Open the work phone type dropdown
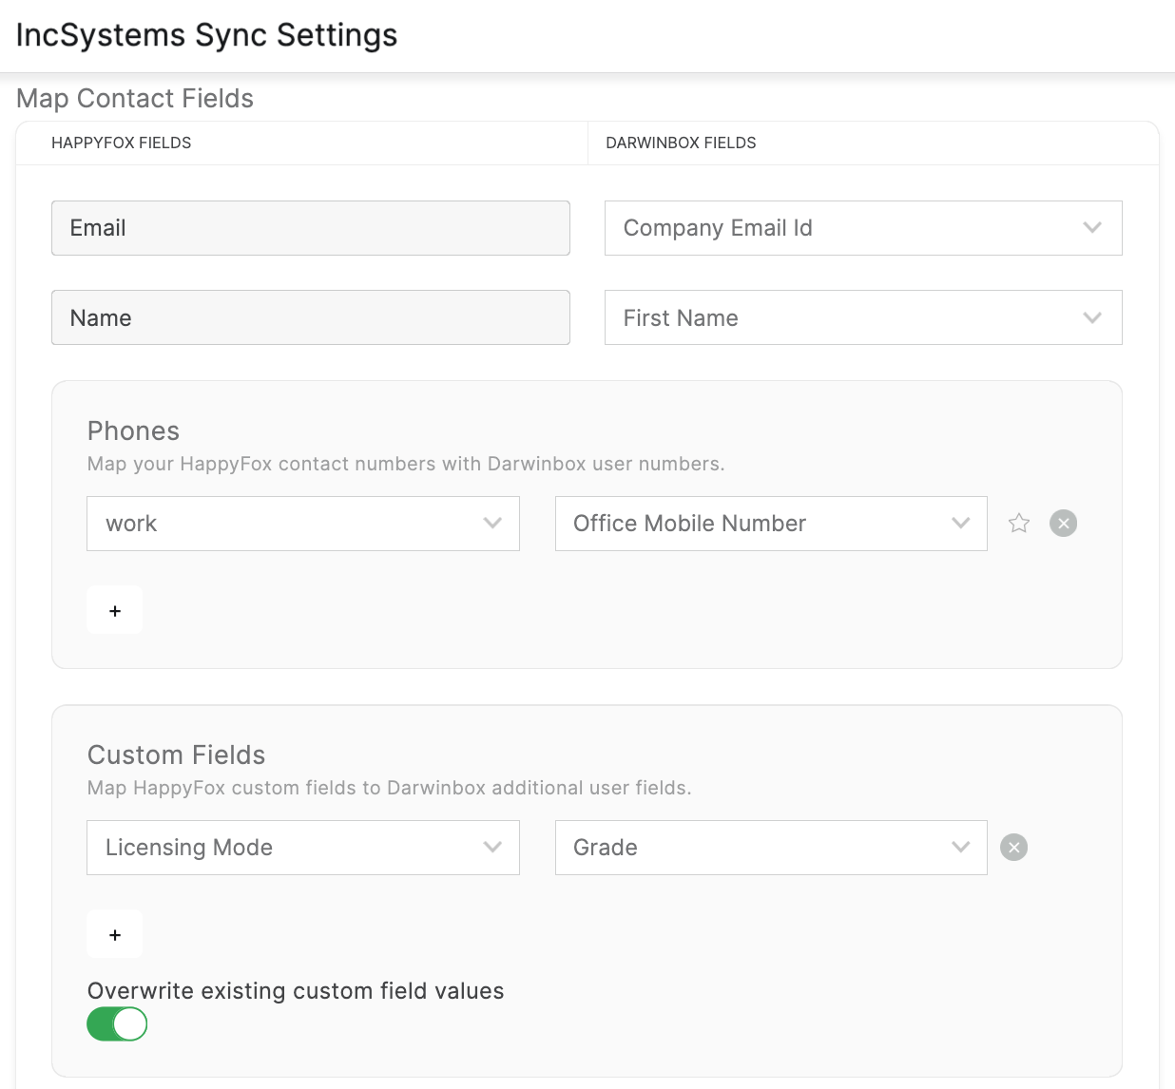The width and height of the screenshot is (1175, 1089). (303, 524)
